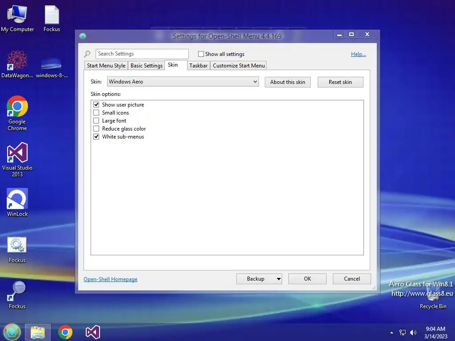Click the Start orb button

pyautogui.click(x=12, y=332)
